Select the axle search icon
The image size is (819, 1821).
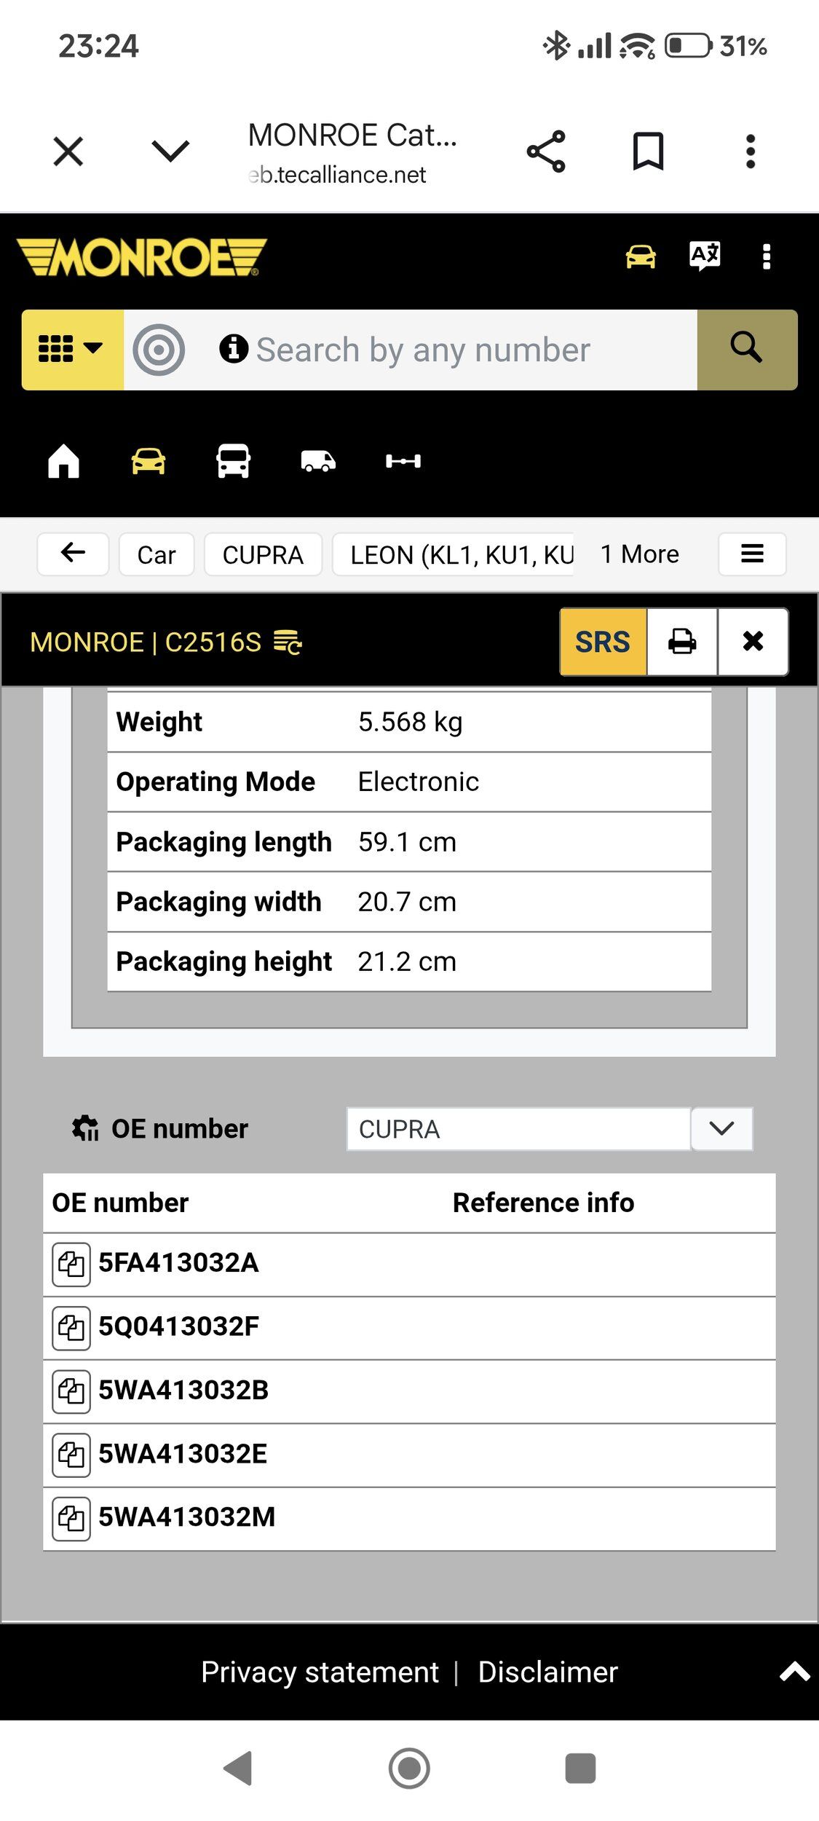tap(403, 461)
